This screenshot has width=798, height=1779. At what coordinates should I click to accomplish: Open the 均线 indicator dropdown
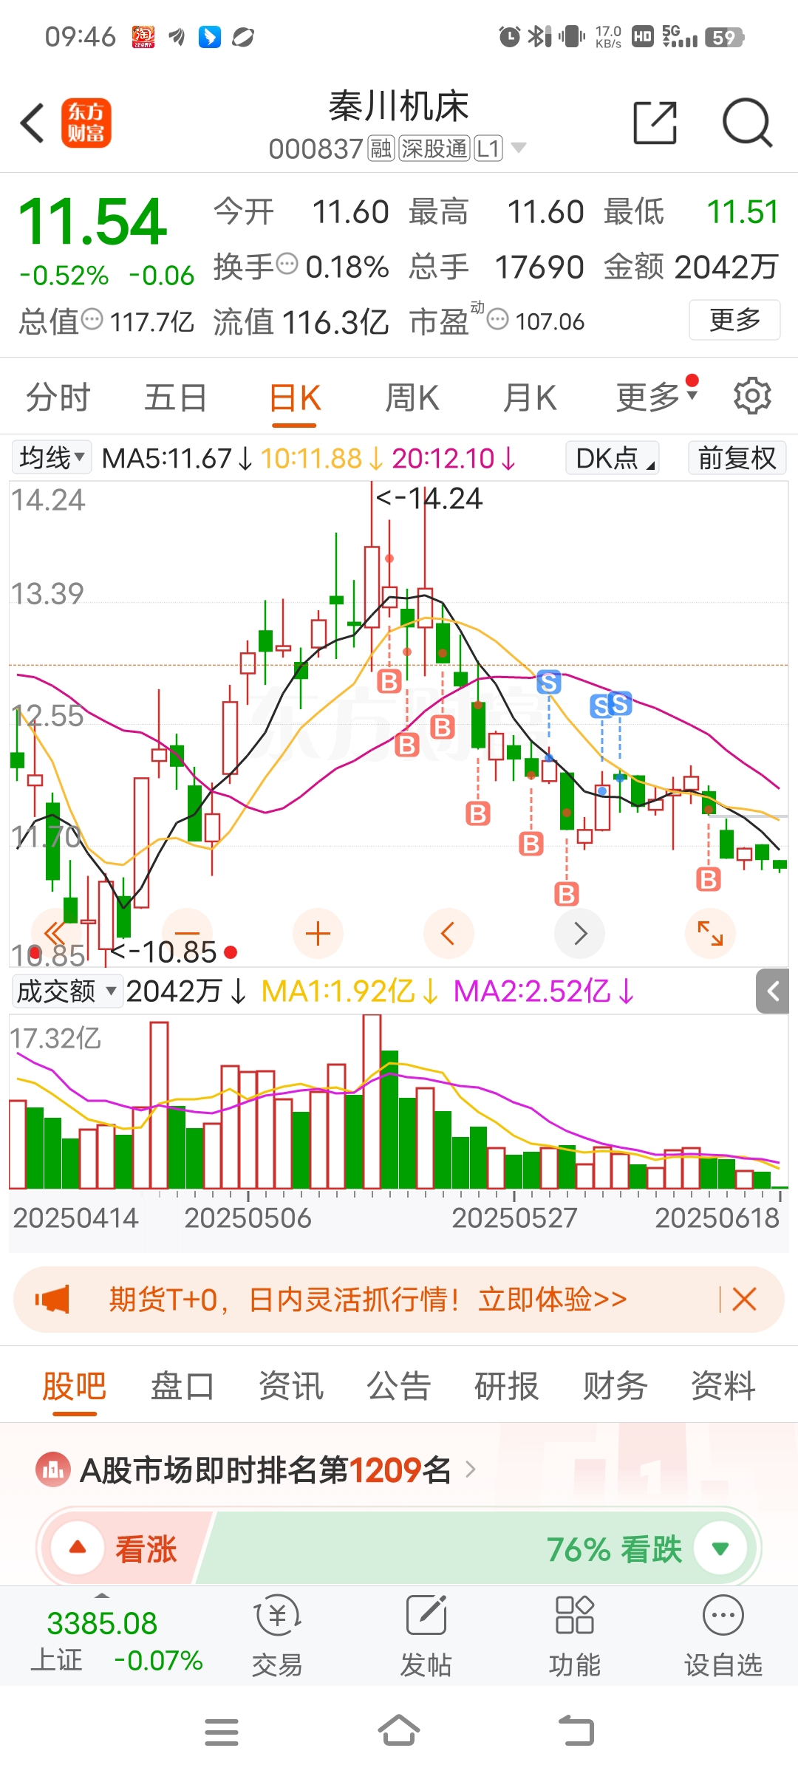pyautogui.click(x=51, y=457)
